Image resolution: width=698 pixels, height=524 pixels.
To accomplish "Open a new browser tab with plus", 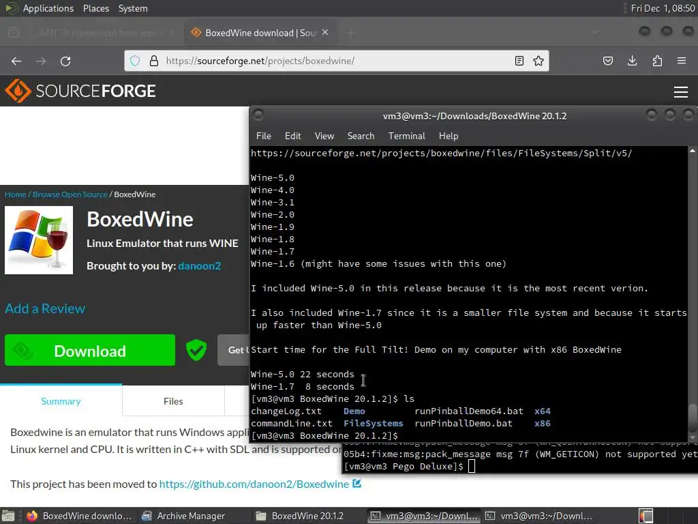I will pyautogui.click(x=351, y=33).
